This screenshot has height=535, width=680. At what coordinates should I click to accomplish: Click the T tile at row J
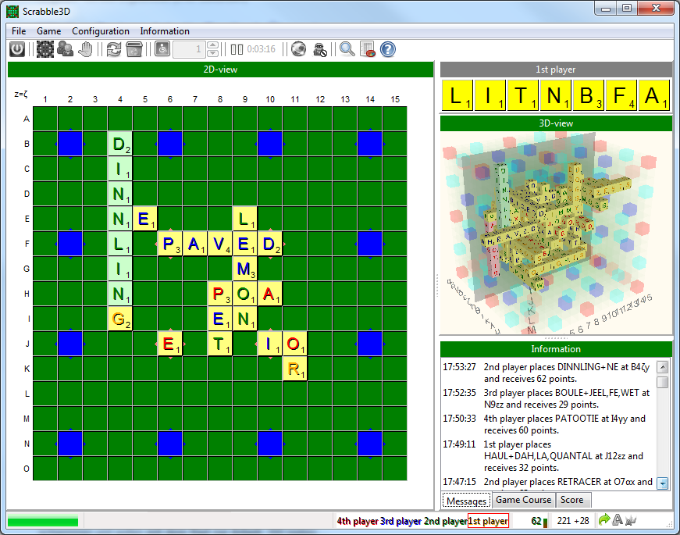coord(220,344)
